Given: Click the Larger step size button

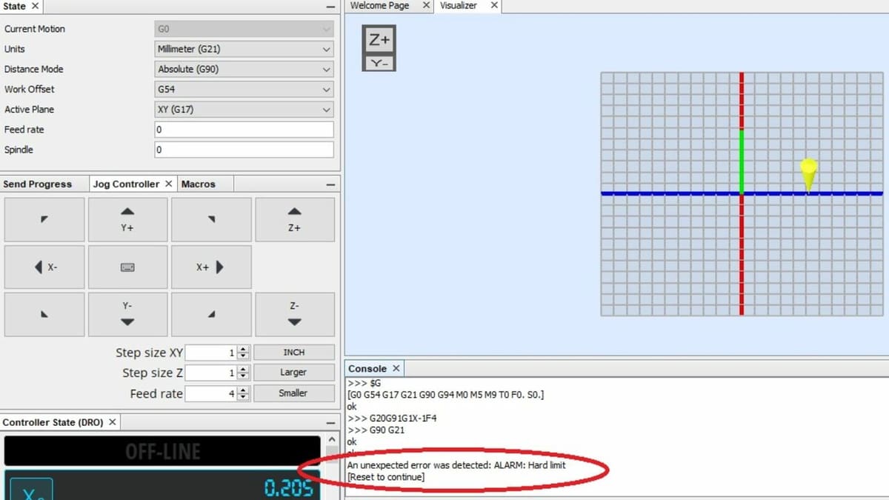Looking at the screenshot, I should coord(293,373).
